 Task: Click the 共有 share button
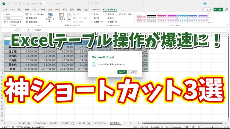point(218,10)
